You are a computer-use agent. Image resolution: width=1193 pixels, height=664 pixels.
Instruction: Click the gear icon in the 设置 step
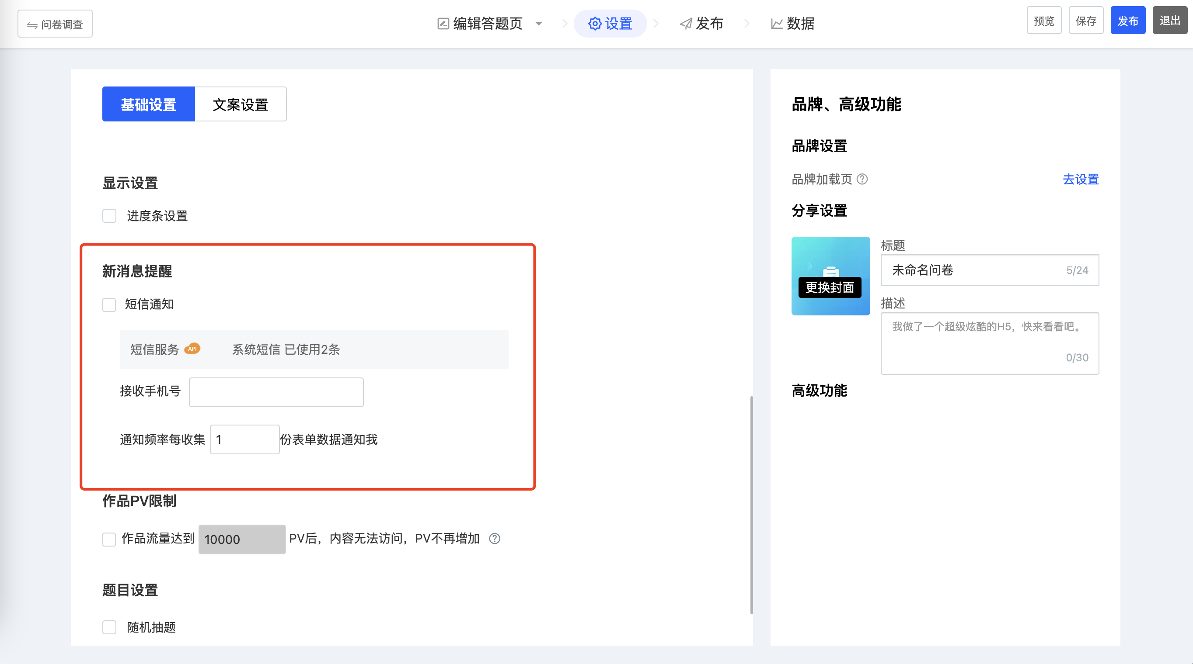595,24
